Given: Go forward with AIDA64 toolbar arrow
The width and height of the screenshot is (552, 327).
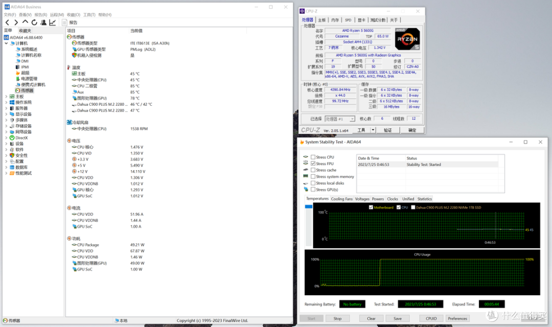Looking at the screenshot, I should pos(16,22).
